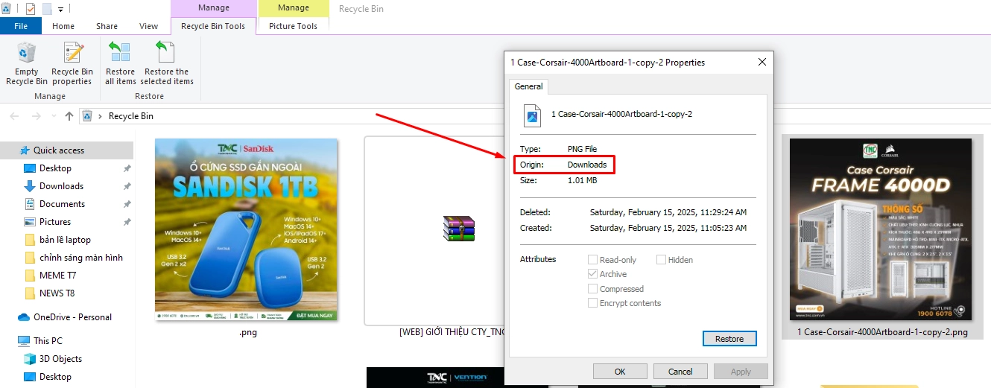Select the SanDisk 1TB image thumbnail

click(x=247, y=230)
